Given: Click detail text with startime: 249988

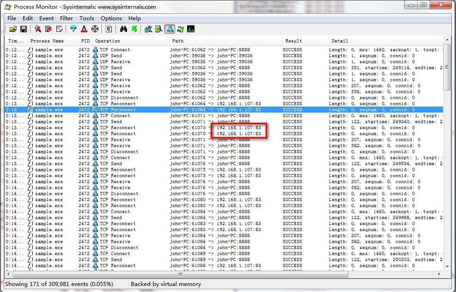Looking at the screenshot, I should pos(386,218).
